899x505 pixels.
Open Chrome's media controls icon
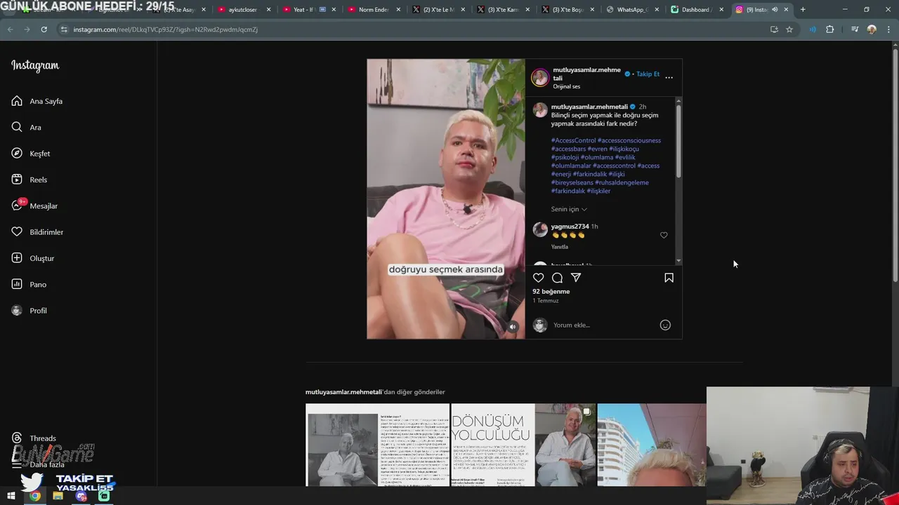click(x=855, y=29)
